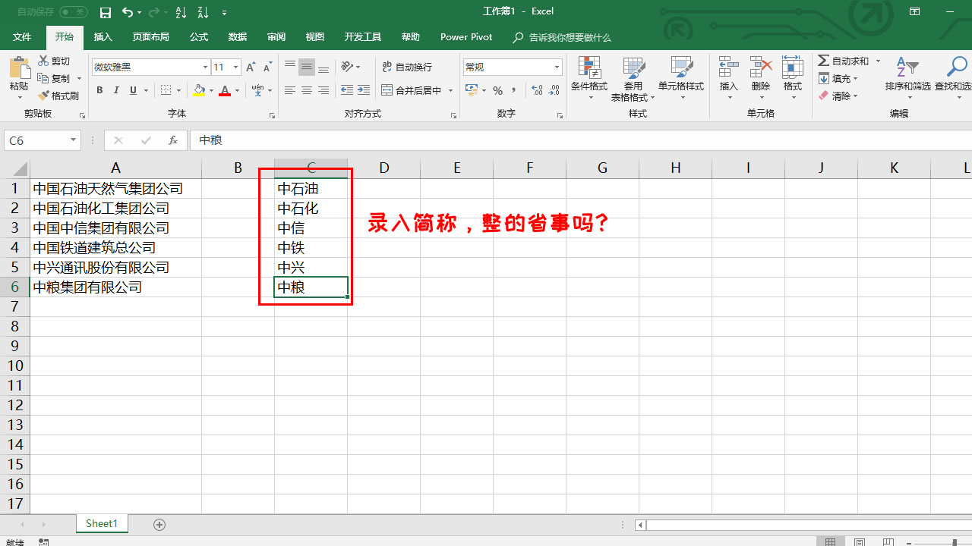Save the workbook from the quick access toolbar
This screenshot has width=972, height=546.
(x=106, y=12)
